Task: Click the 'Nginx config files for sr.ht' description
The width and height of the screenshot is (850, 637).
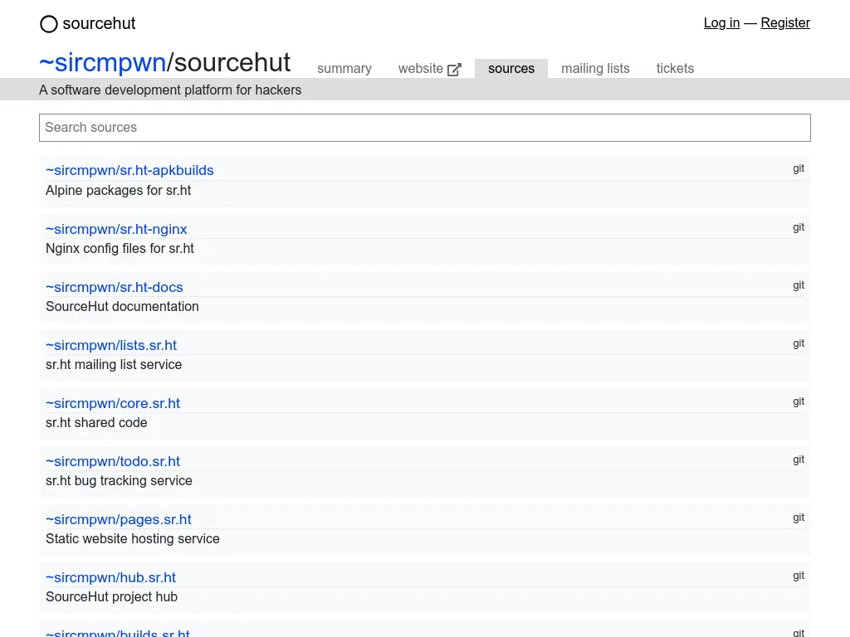Action: pyautogui.click(x=120, y=249)
